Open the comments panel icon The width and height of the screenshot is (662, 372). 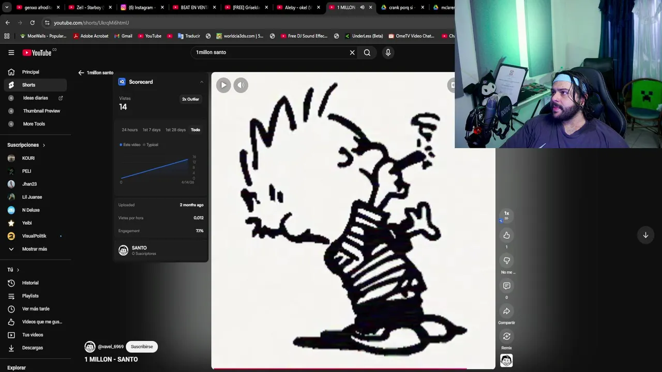tap(507, 286)
